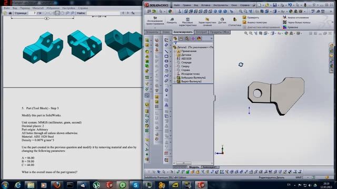
Task: Select the Spline sketch tool
Action: click(x=166, y=76)
